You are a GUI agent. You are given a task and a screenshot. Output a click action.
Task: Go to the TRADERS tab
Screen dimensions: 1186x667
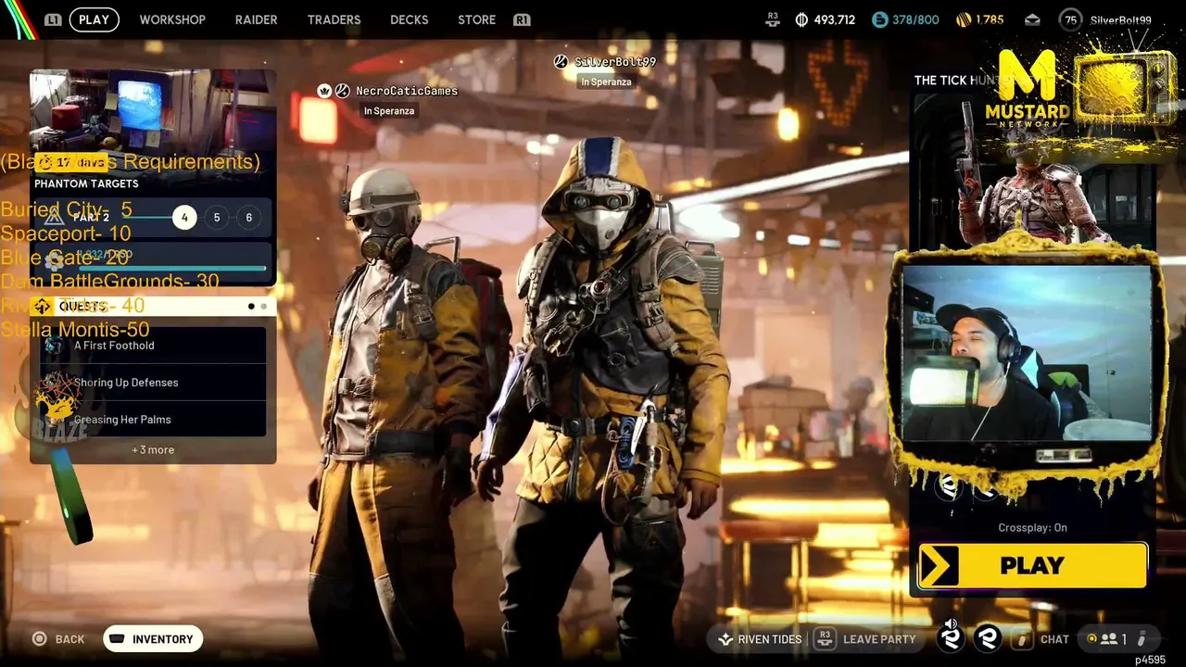click(334, 19)
